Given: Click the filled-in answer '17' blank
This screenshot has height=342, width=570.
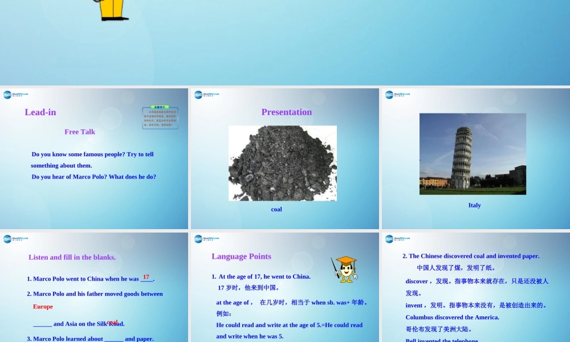Looking at the screenshot, I should click(x=146, y=277).
